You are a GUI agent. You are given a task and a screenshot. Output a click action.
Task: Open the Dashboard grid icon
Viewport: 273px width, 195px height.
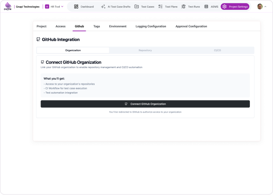coord(76,7)
